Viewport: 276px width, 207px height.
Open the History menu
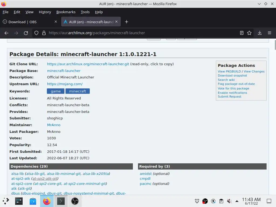(x=45, y=12)
